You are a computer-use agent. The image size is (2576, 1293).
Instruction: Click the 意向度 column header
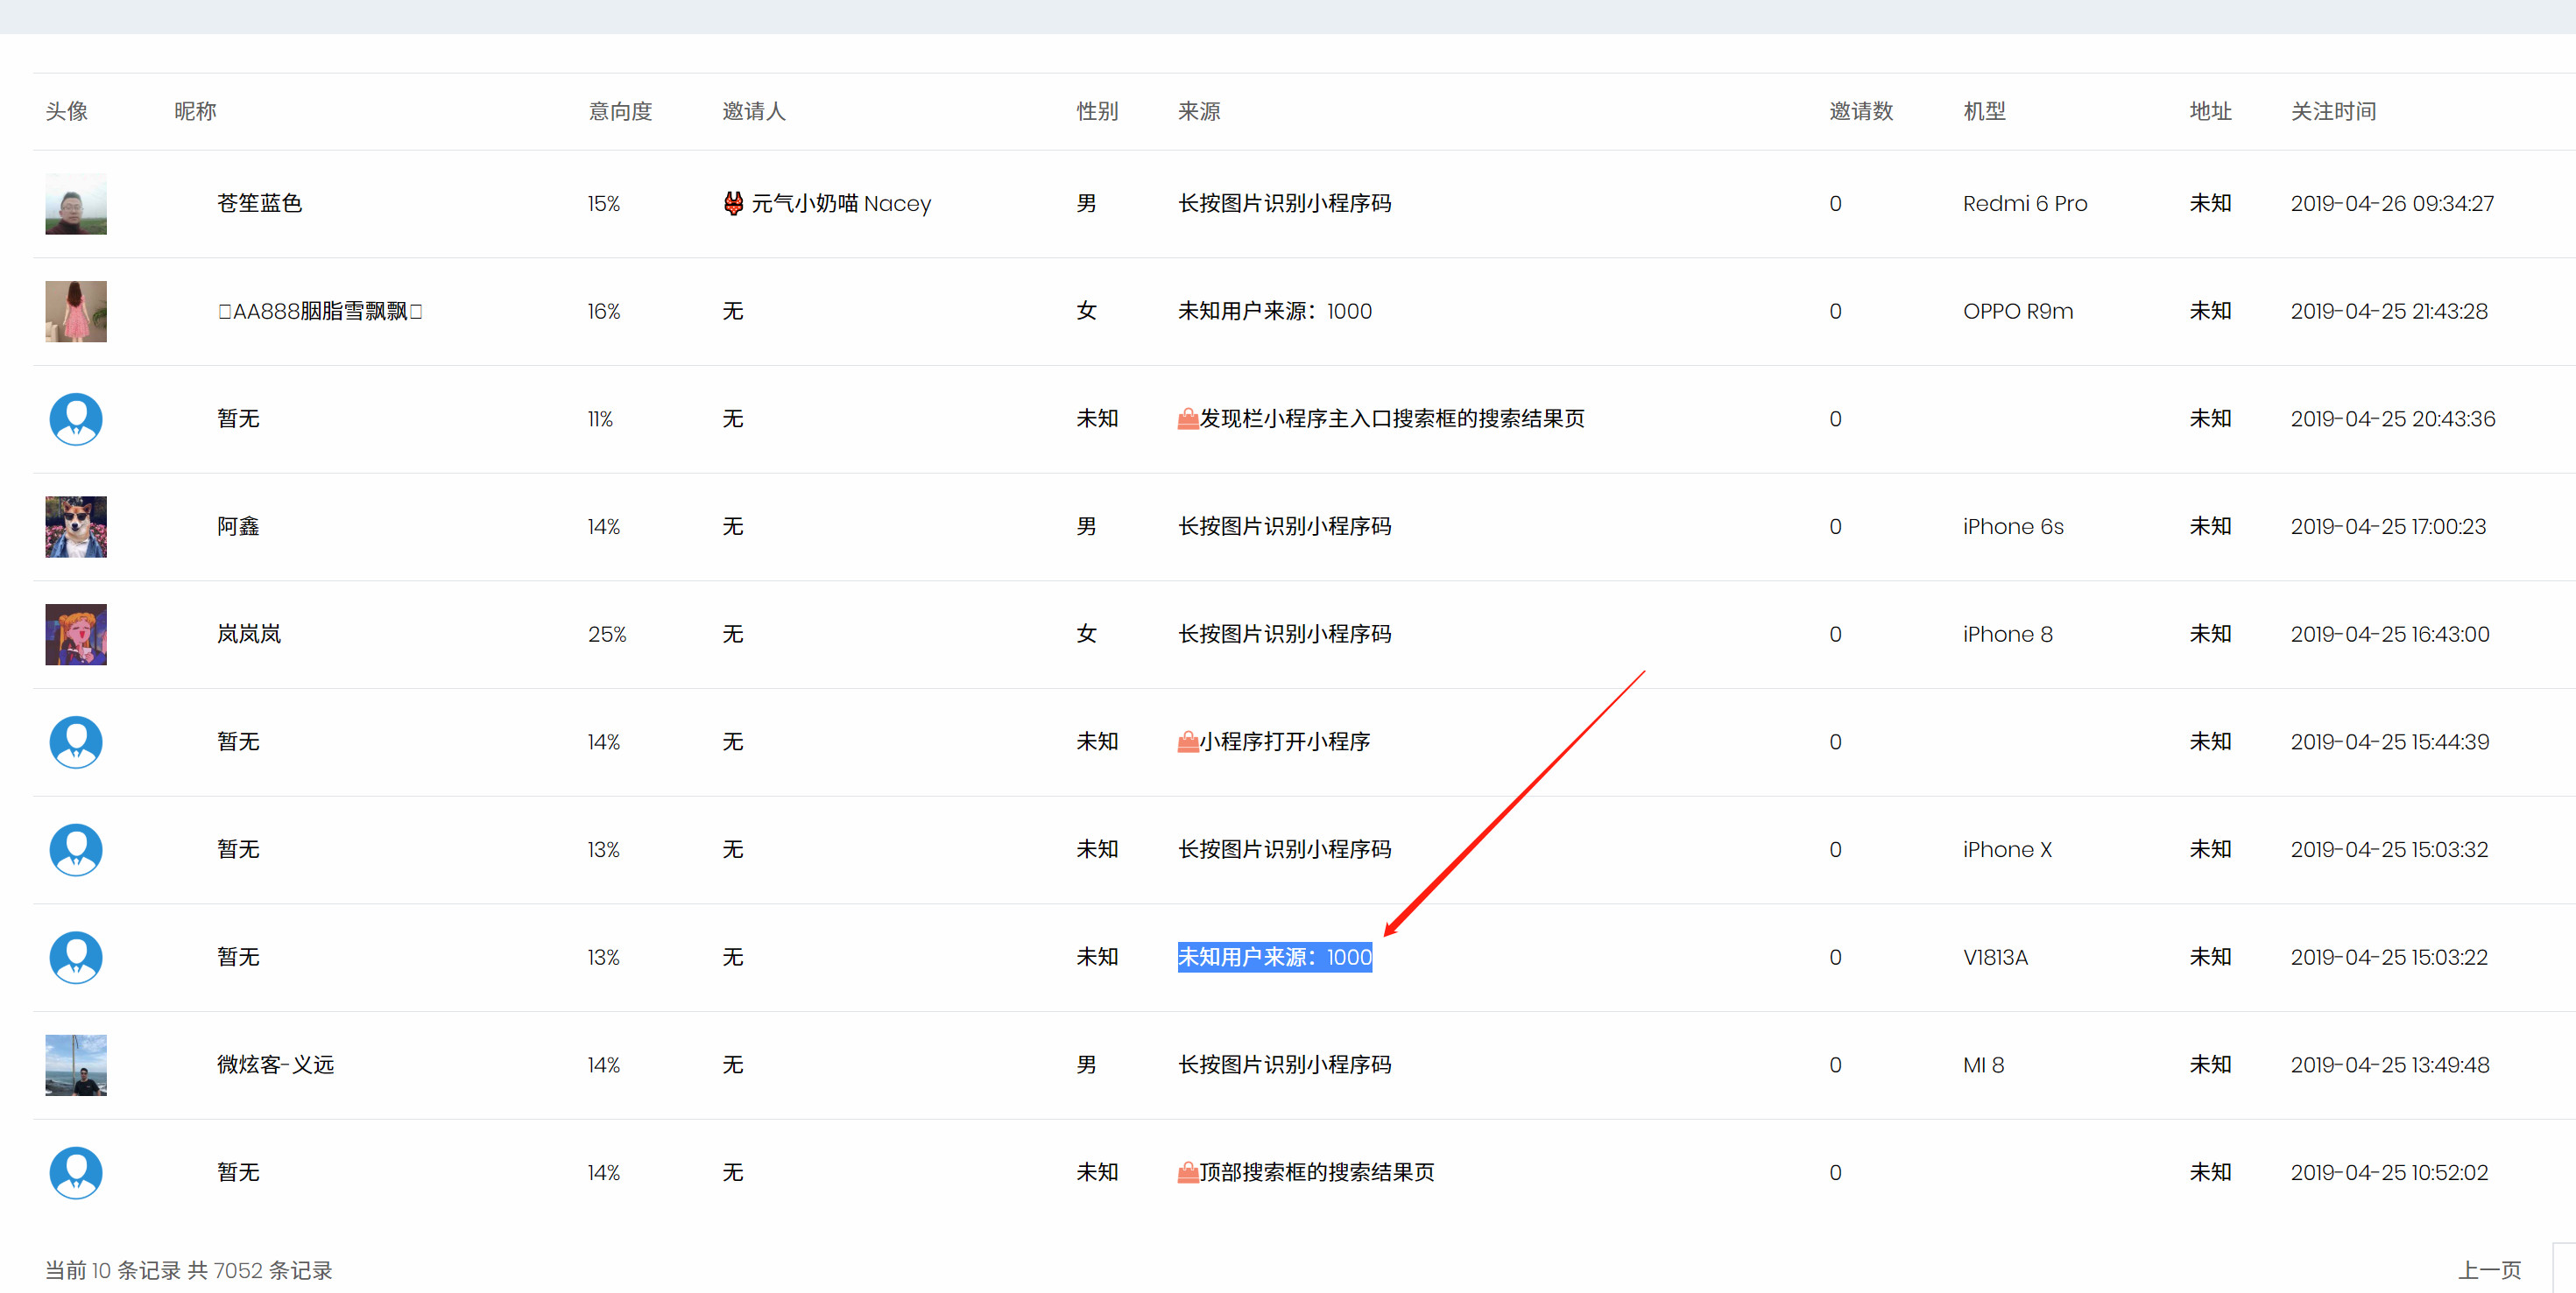pyautogui.click(x=620, y=111)
